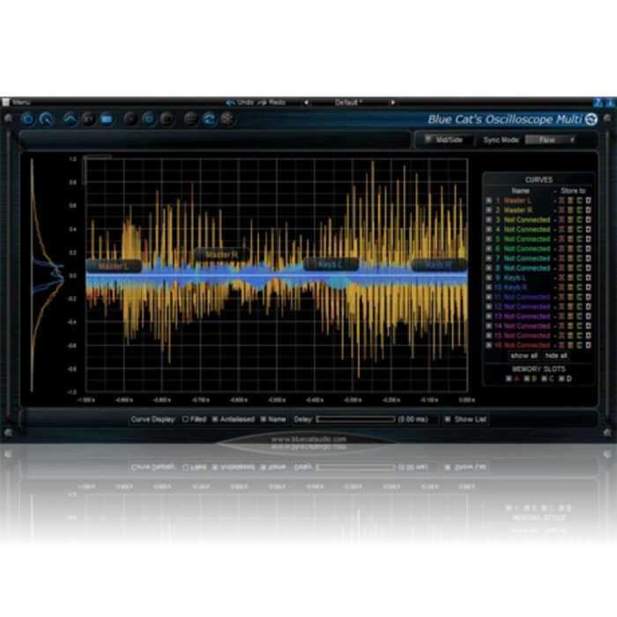
Task: Click the show all curves button
Action: pos(524,356)
